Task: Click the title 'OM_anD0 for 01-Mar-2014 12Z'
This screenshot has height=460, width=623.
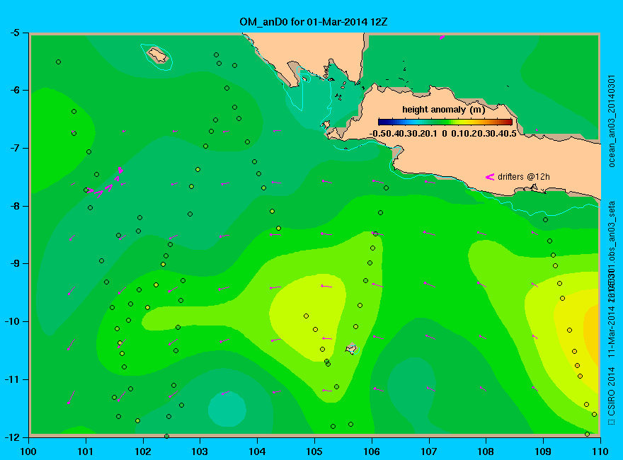Action: coord(313,22)
